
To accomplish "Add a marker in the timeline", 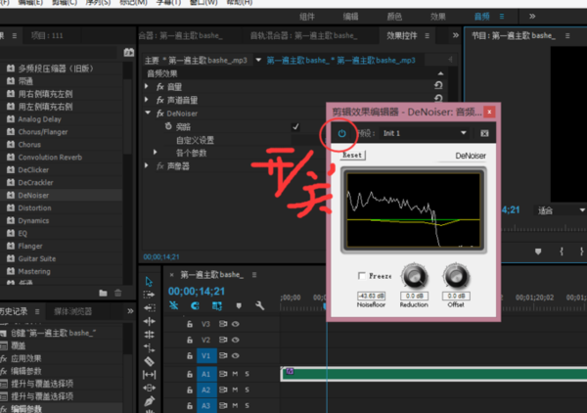I will coord(239,305).
